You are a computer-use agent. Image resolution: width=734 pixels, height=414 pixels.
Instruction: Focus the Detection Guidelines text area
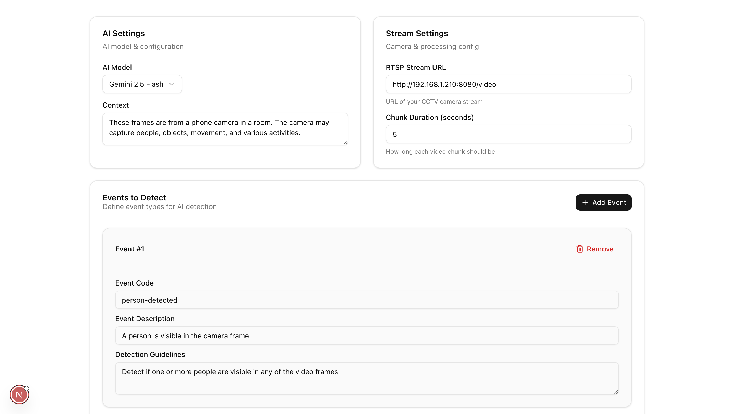tap(366, 378)
